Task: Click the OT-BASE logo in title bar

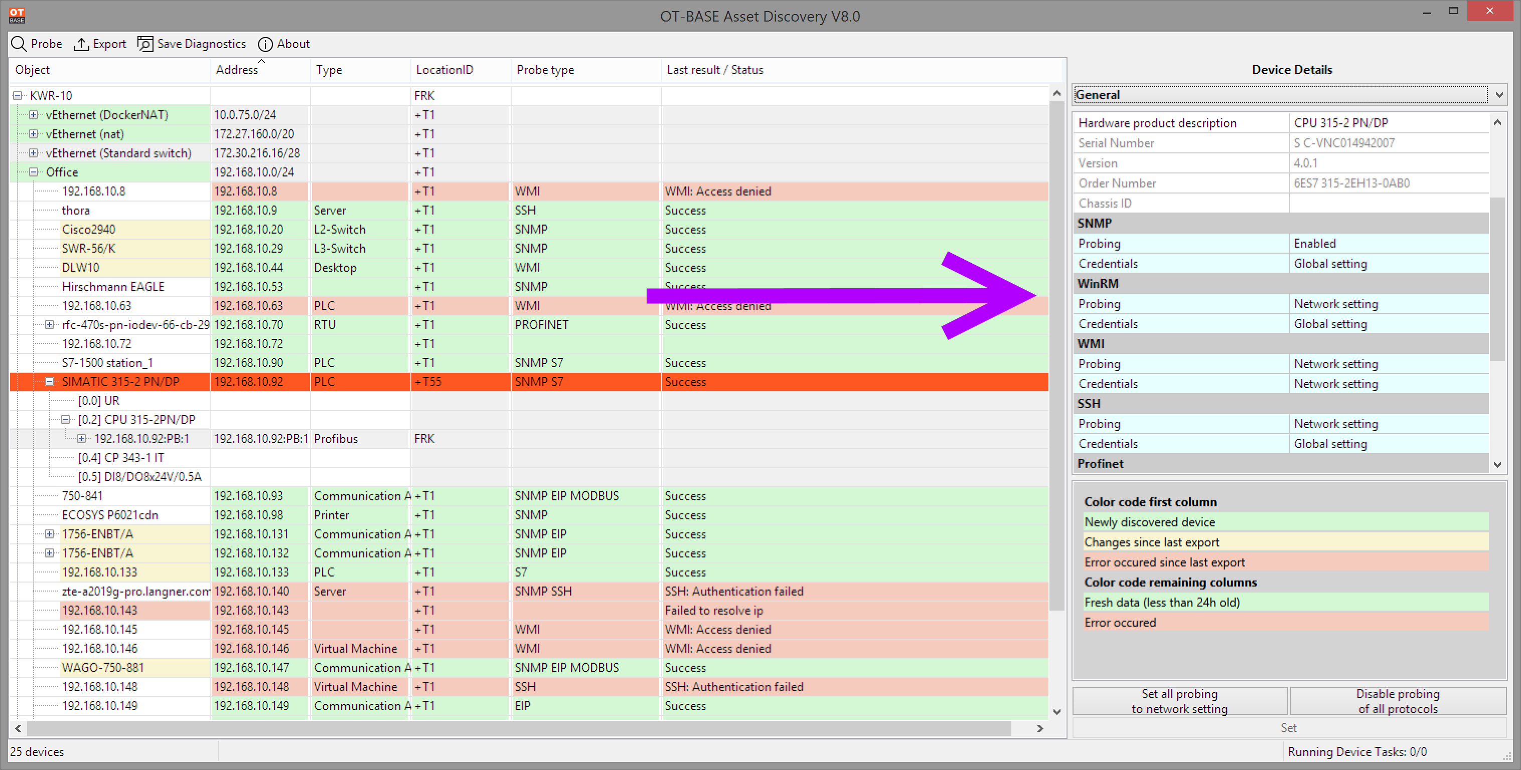Action: (17, 15)
